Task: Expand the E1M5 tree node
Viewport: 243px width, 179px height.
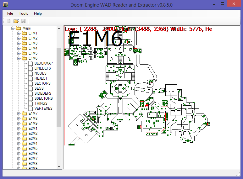Action: click(x=19, y=54)
